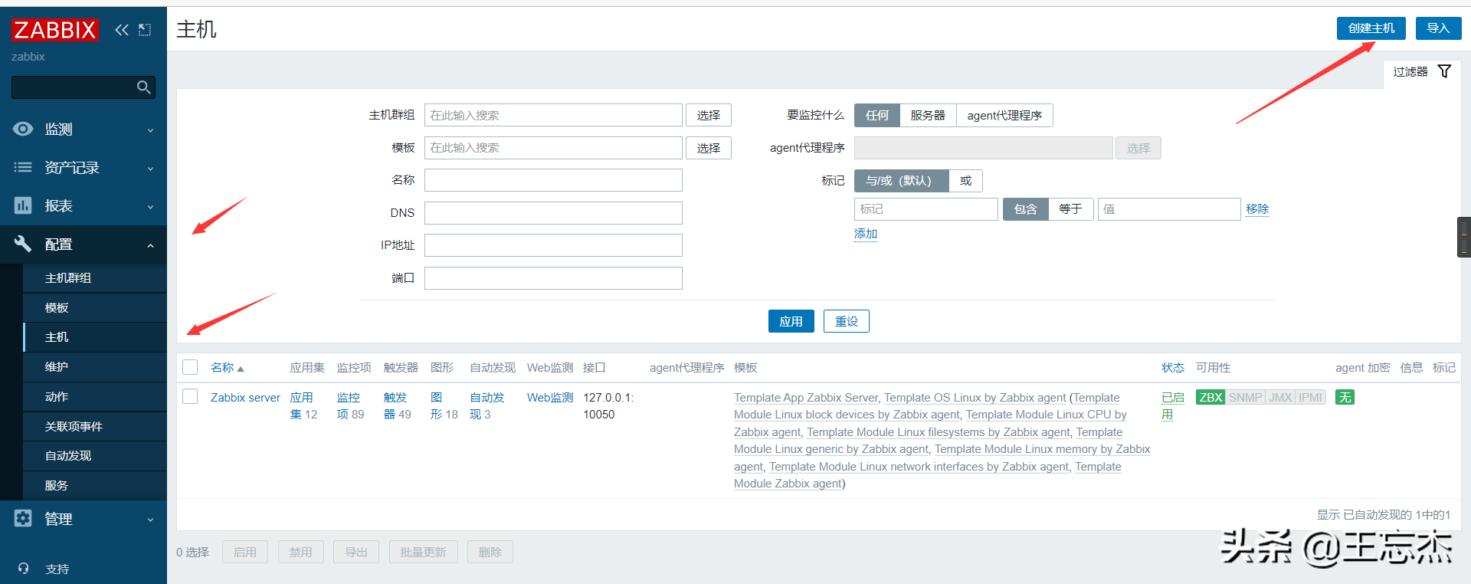Expand the 监测 menu section
This screenshot has height=584, width=1471.
83,130
